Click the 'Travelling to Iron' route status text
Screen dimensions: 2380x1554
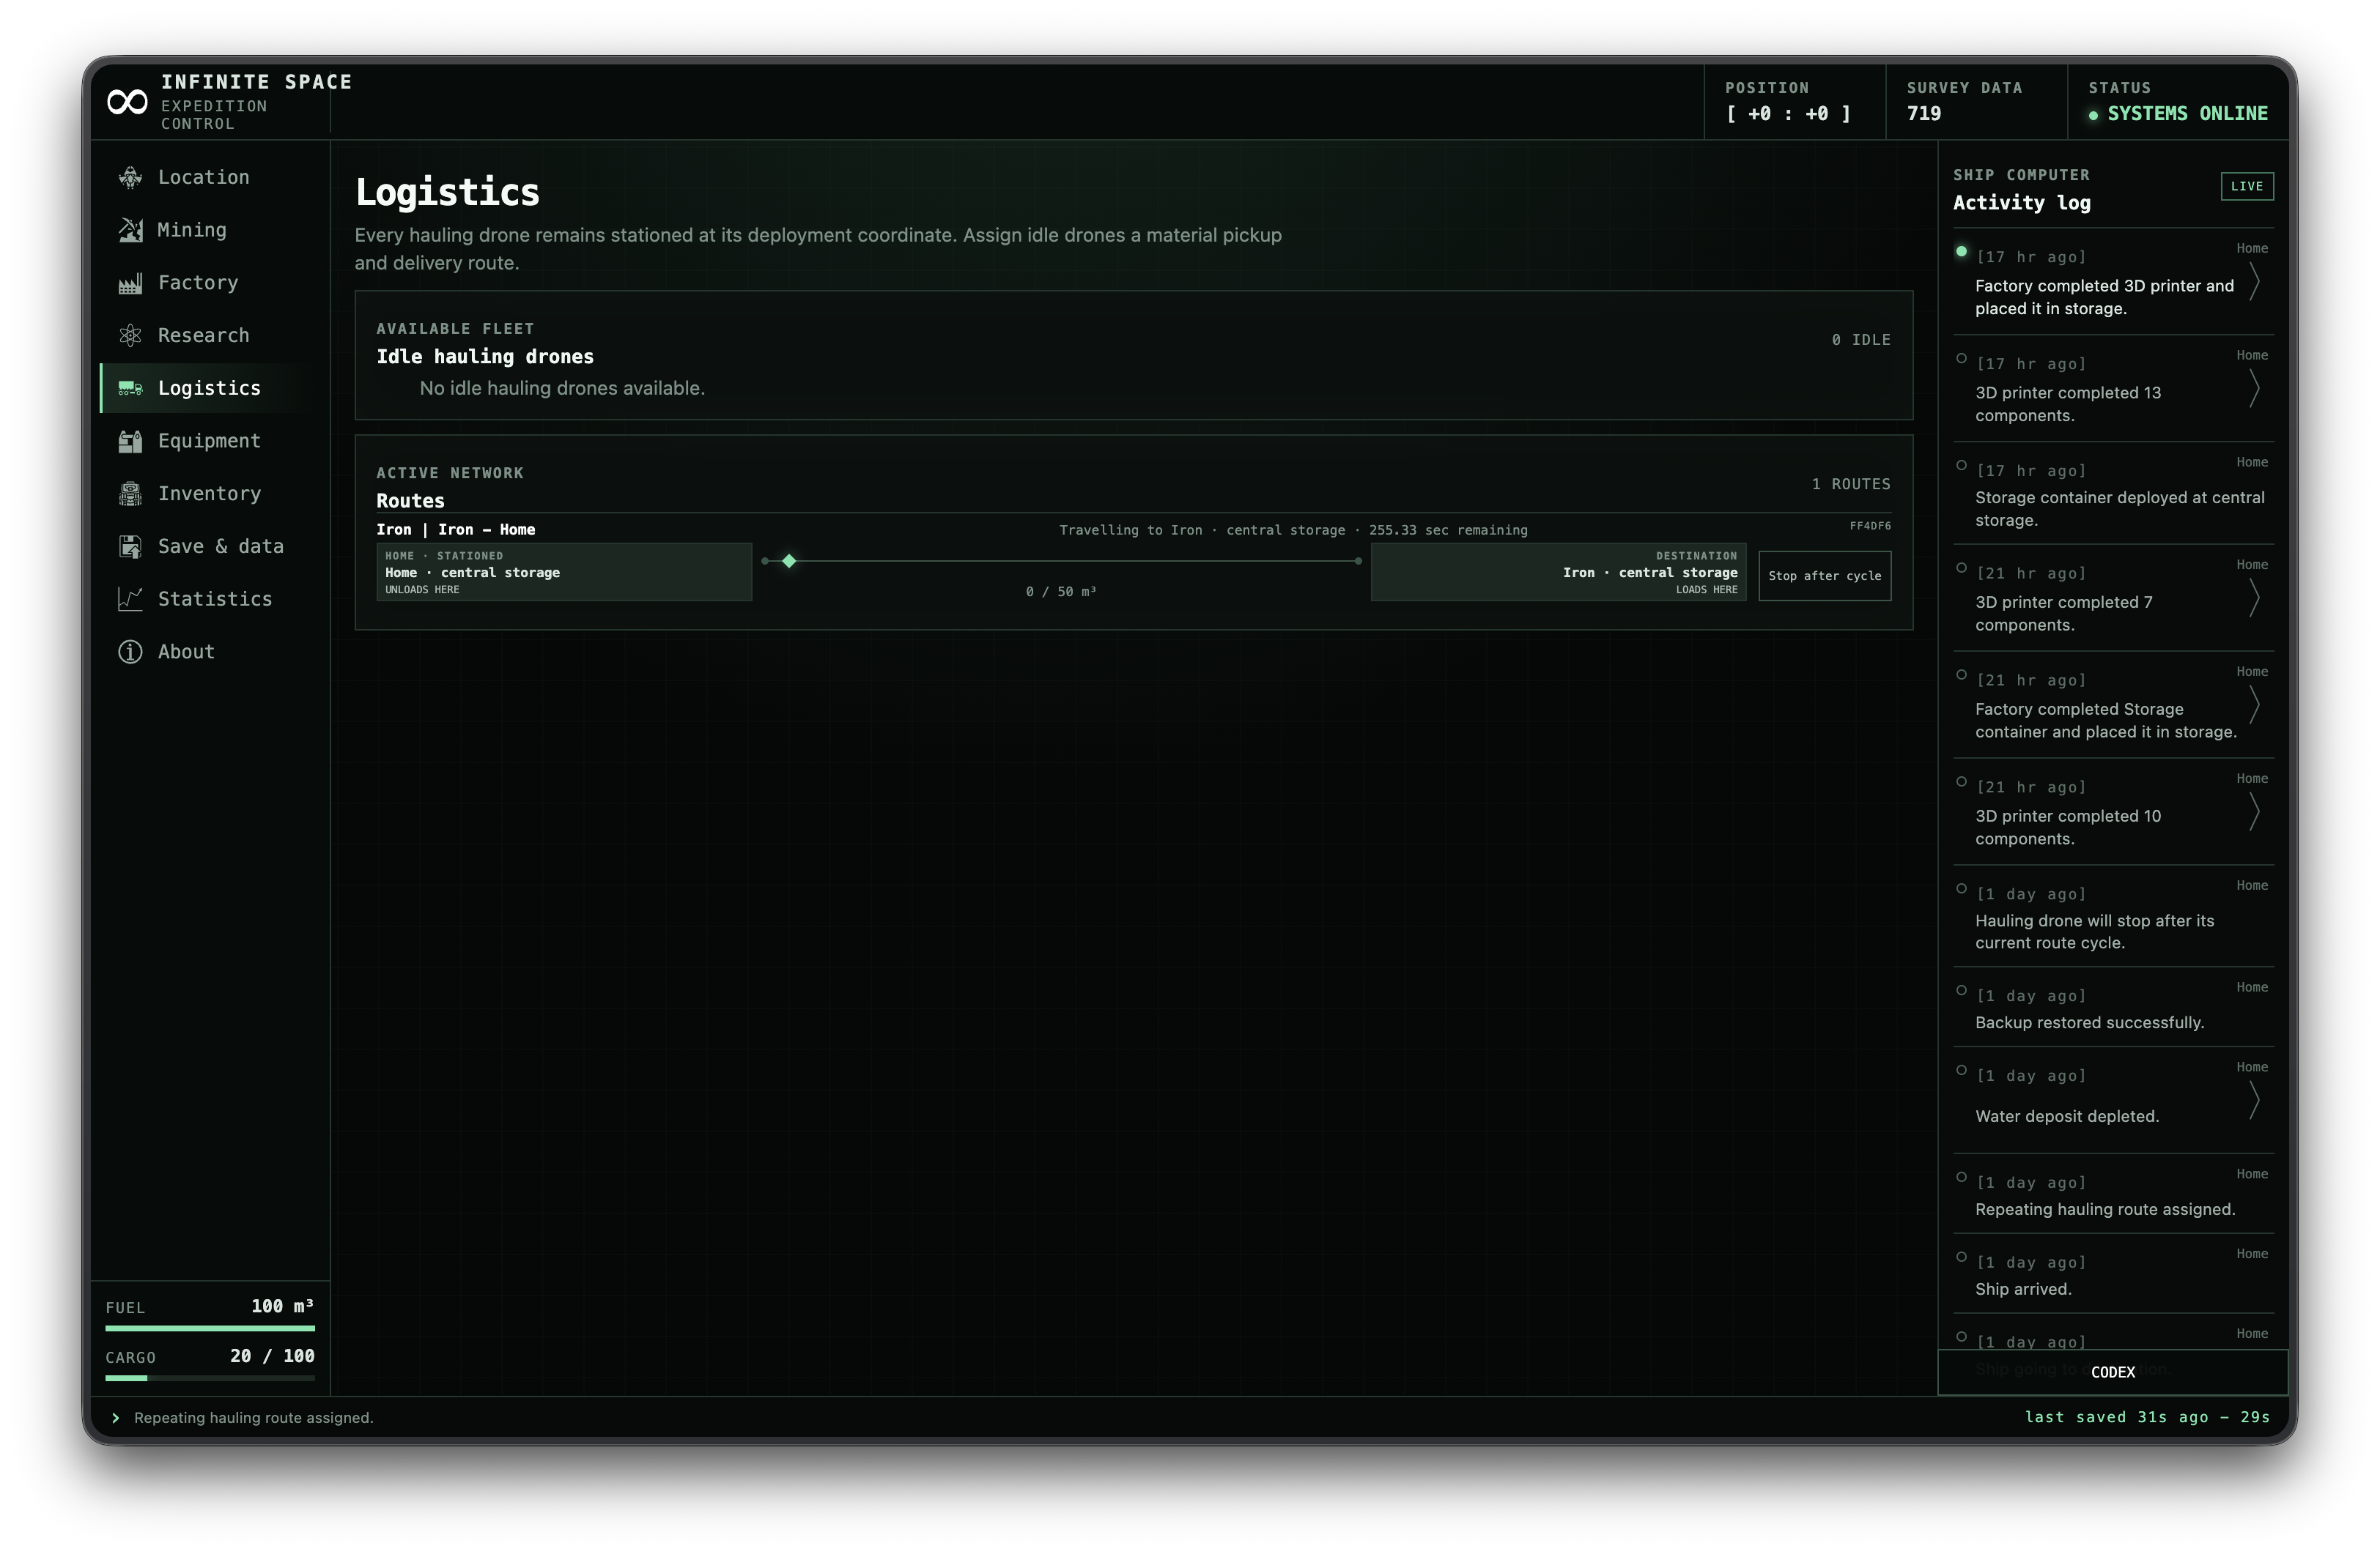(x=1293, y=529)
